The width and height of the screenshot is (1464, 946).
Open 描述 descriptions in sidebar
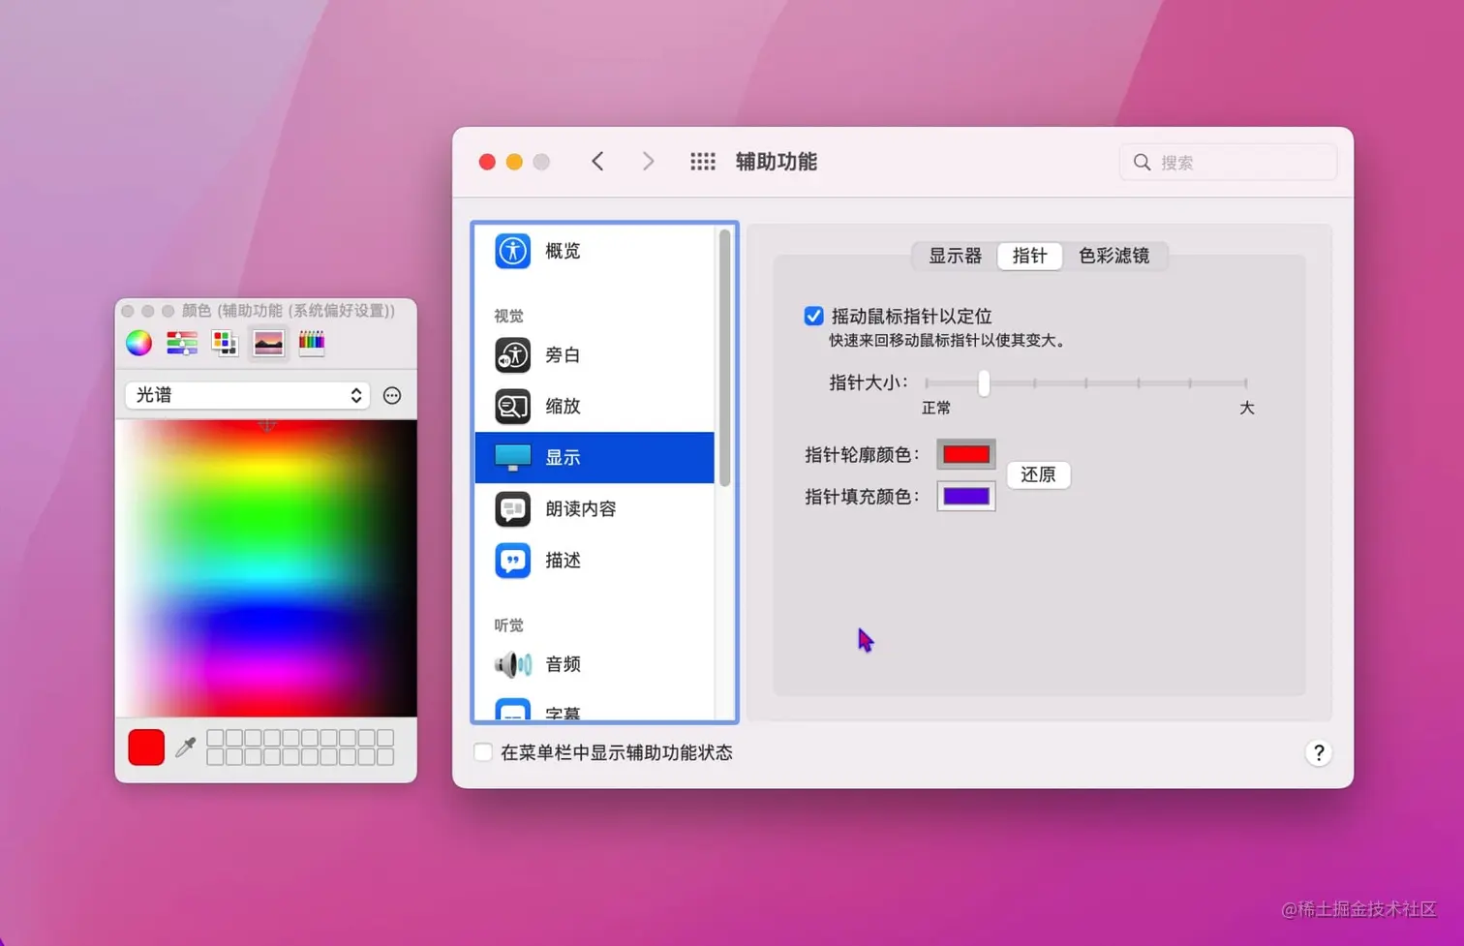[x=595, y=561]
